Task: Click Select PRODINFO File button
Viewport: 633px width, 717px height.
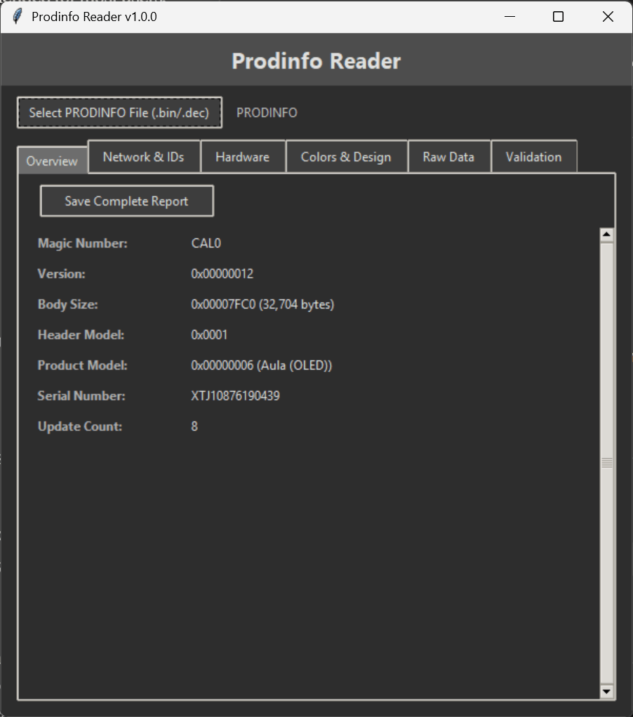Action: tap(119, 112)
